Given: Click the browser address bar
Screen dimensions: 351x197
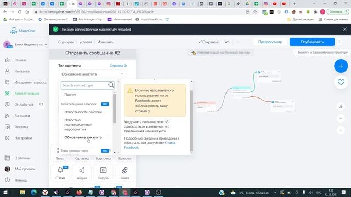Looking at the screenshot, I should (x=139, y=12).
